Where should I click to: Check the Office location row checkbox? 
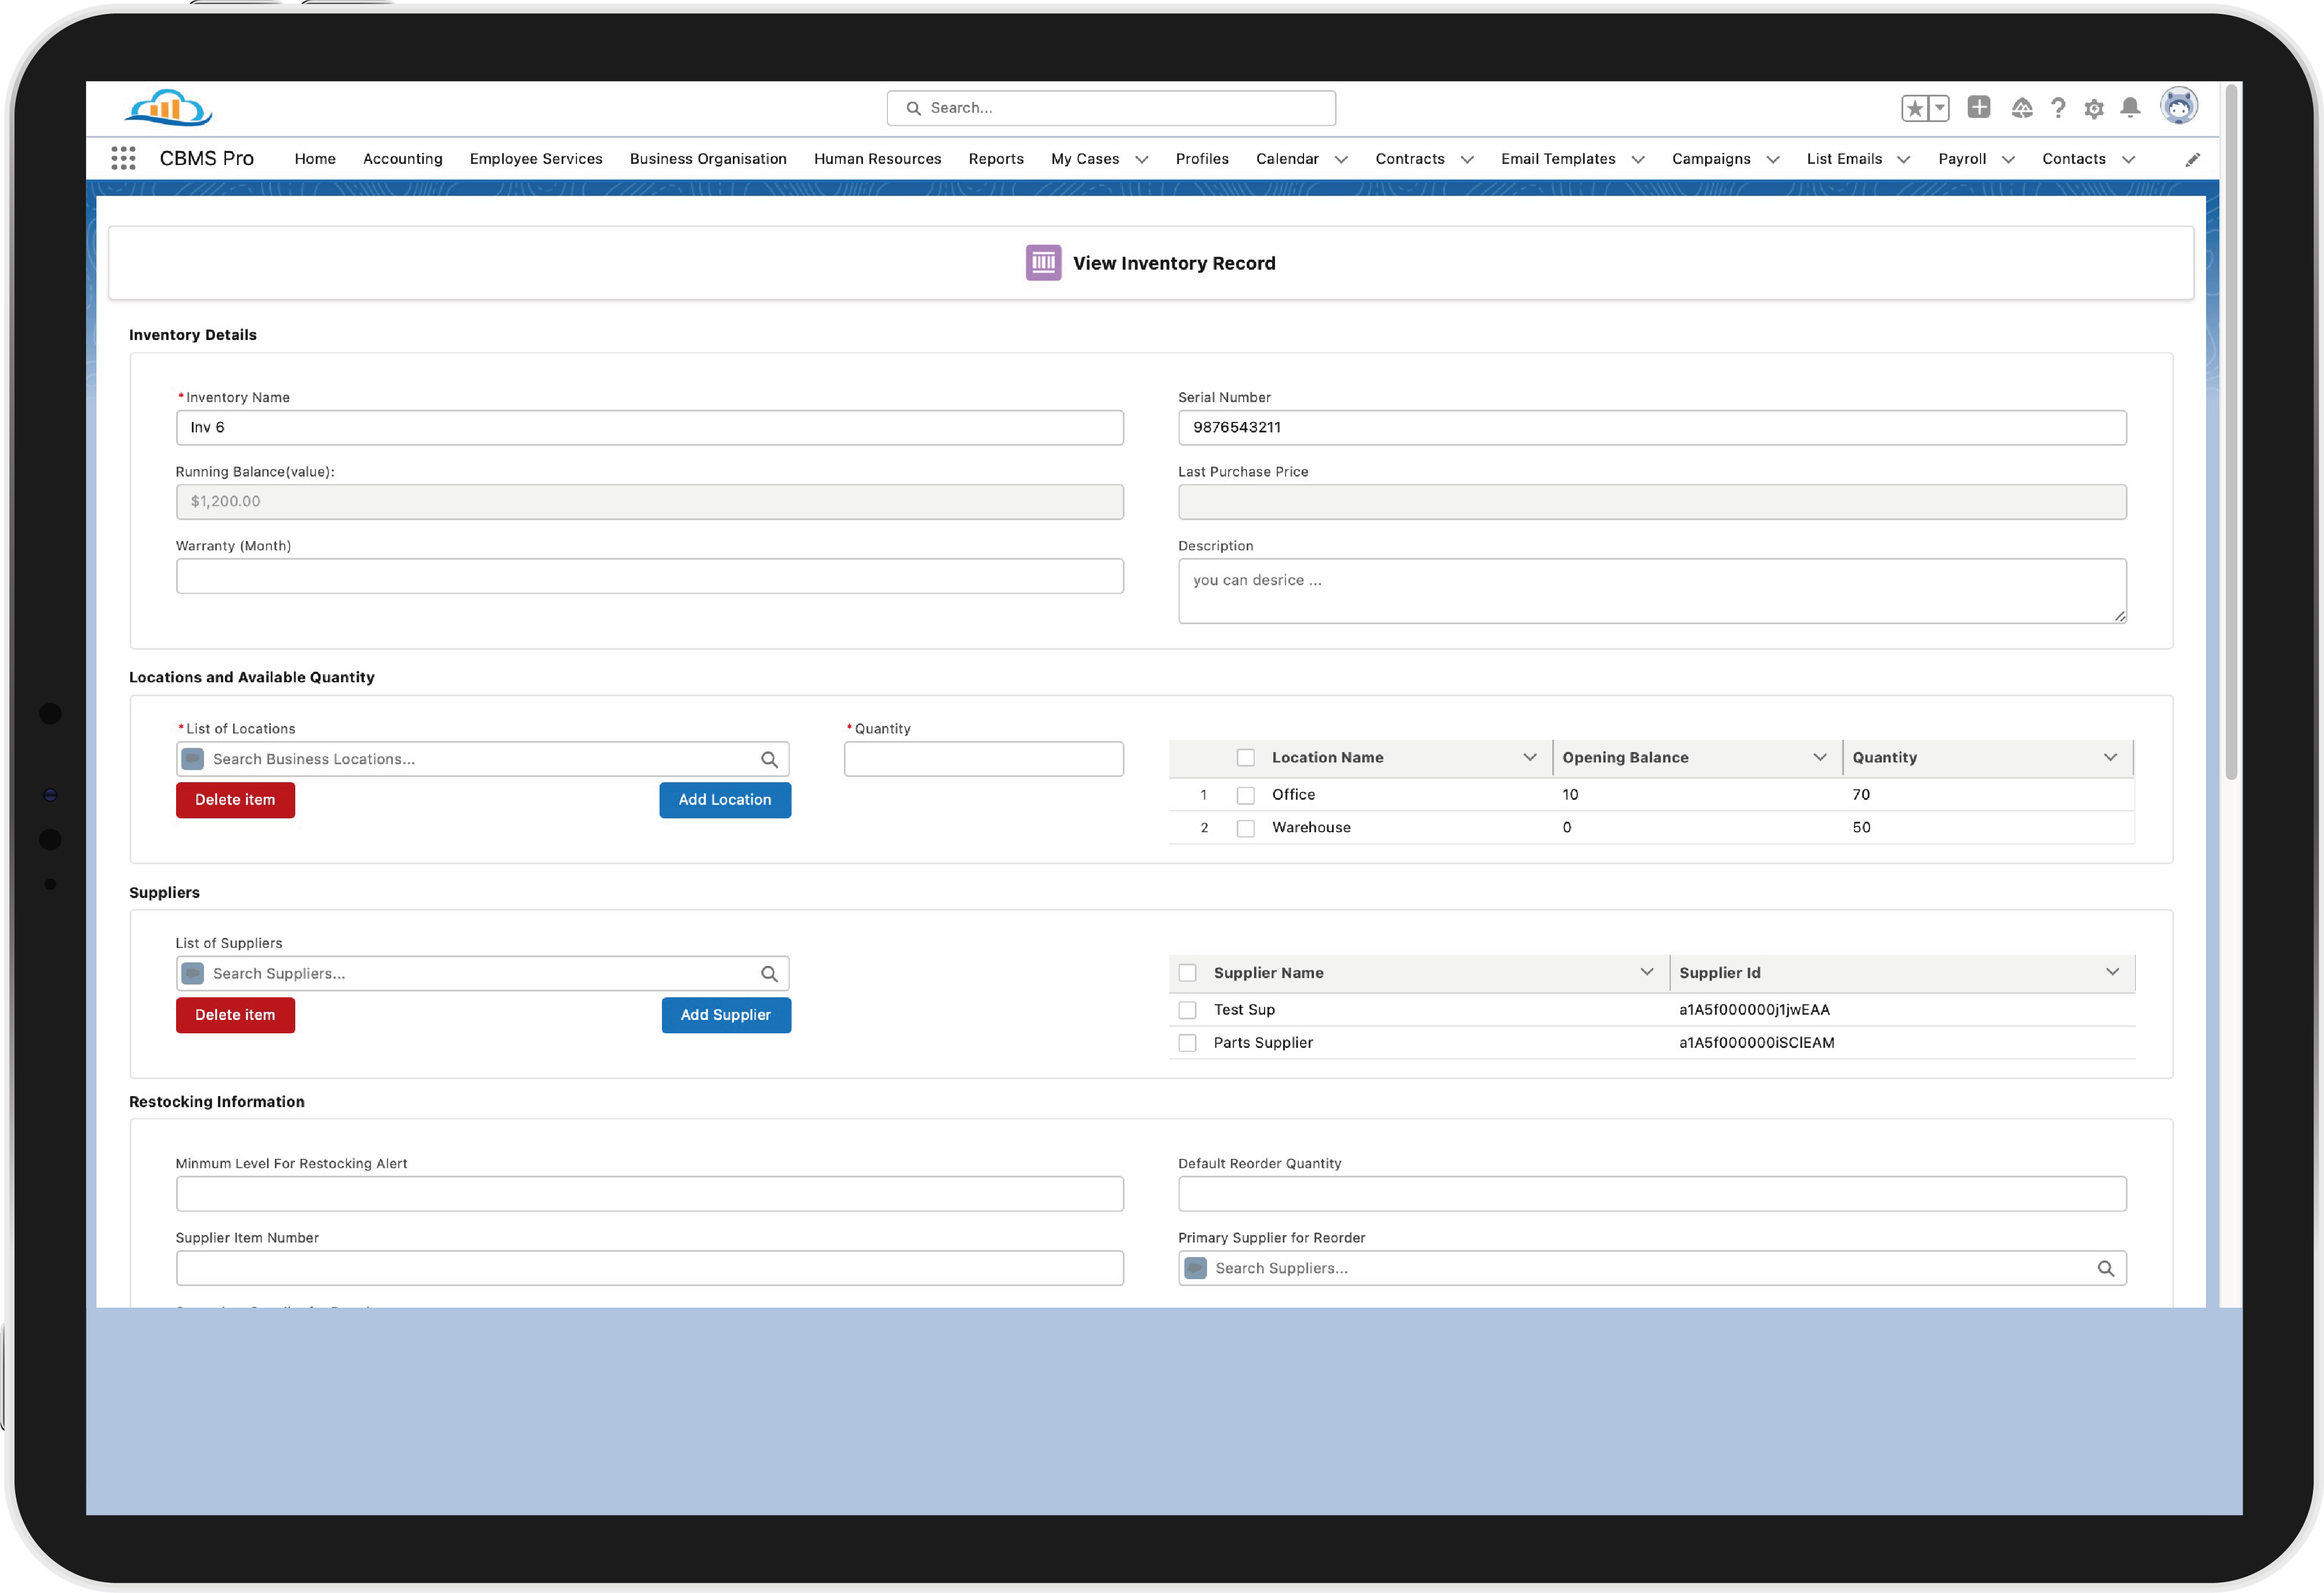(1245, 795)
